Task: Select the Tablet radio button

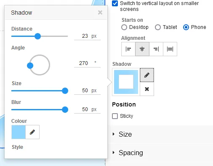Action: coord(158,27)
